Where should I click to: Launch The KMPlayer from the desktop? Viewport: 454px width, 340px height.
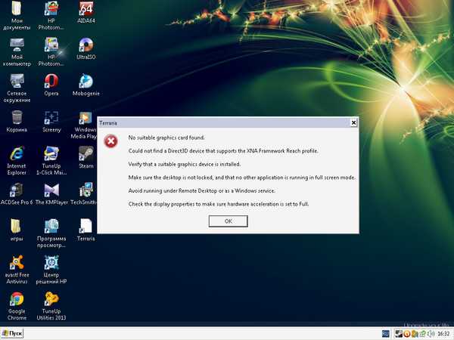[51, 193]
